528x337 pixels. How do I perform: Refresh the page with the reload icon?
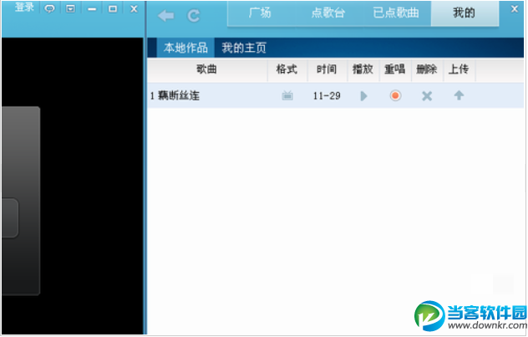[194, 16]
